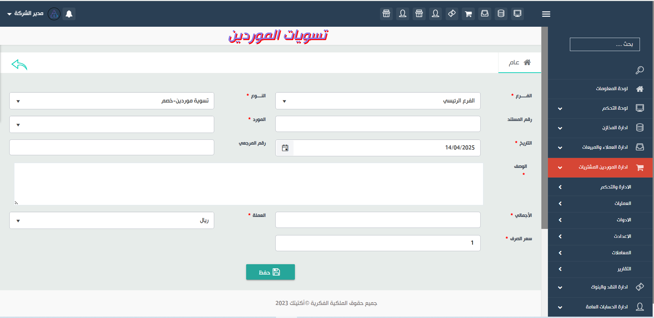Focus the رقم المستند input field
654x318 pixels.
pyautogui.click(x=378, y=124)
